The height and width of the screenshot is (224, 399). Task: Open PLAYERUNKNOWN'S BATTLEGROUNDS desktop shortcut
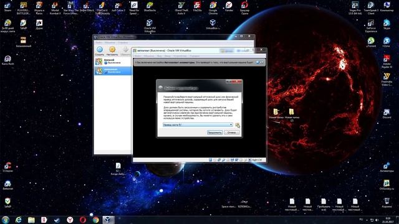(24, 7)
